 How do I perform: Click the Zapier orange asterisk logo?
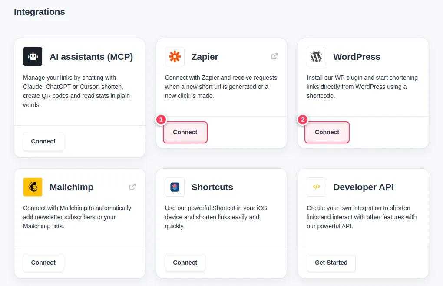(x=175, y=57)
